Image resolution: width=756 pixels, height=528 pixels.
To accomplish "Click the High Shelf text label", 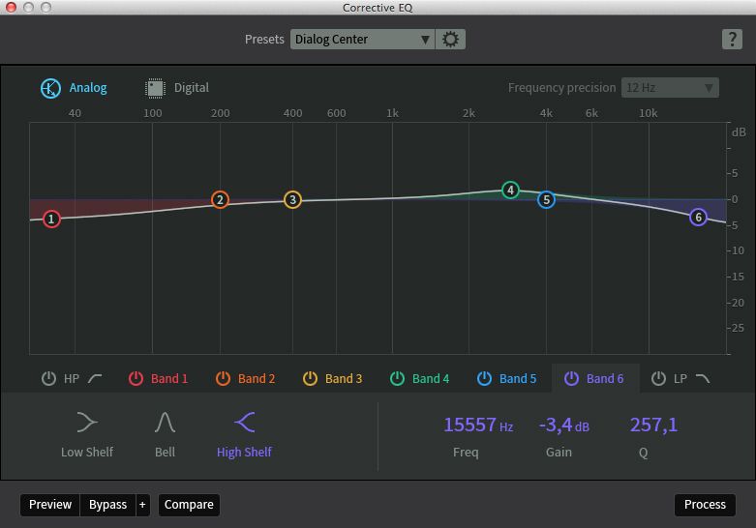I will point(245,452).
